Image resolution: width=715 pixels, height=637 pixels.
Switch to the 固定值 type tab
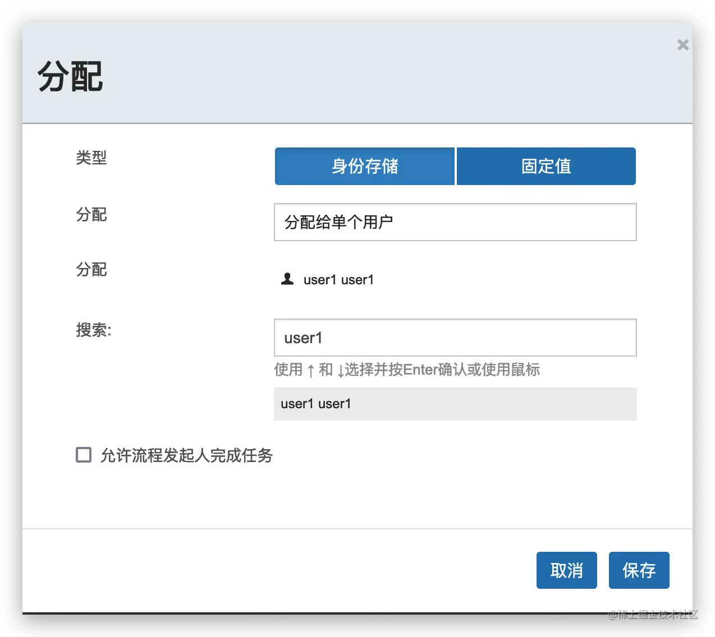(x=546, y=166)
